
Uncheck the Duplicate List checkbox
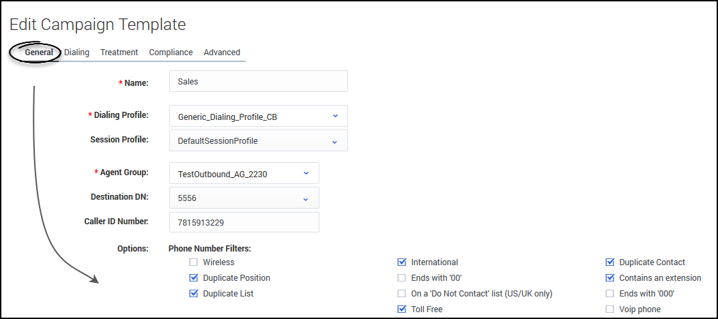click(193, 293)
